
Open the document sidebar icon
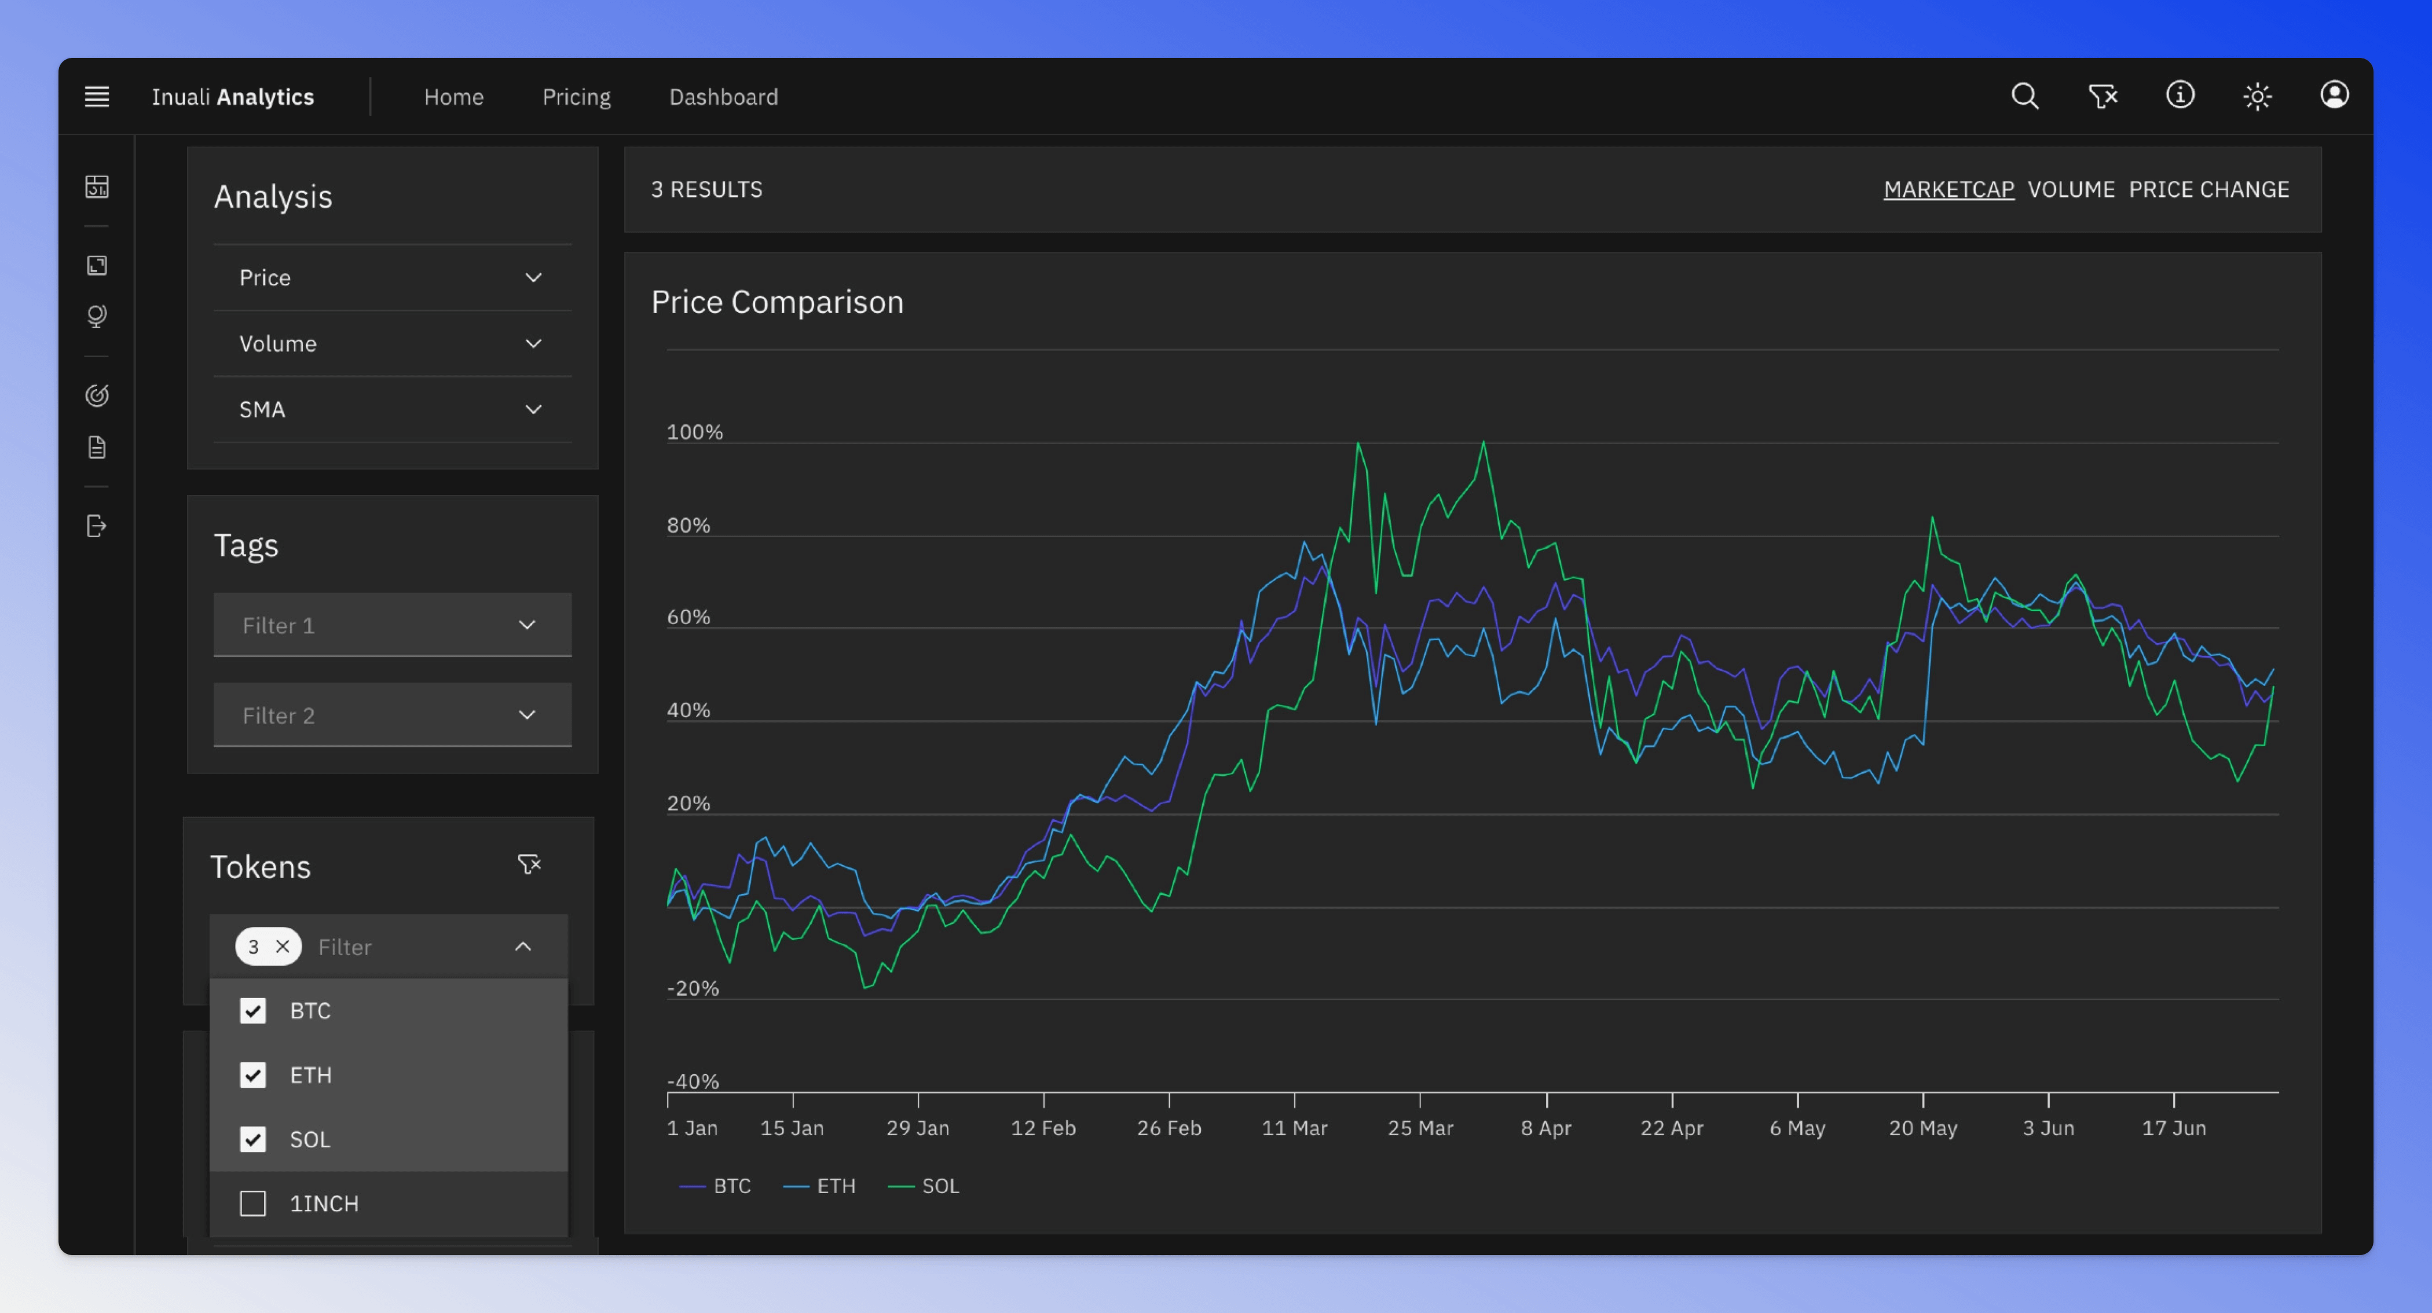click(97, 448)
